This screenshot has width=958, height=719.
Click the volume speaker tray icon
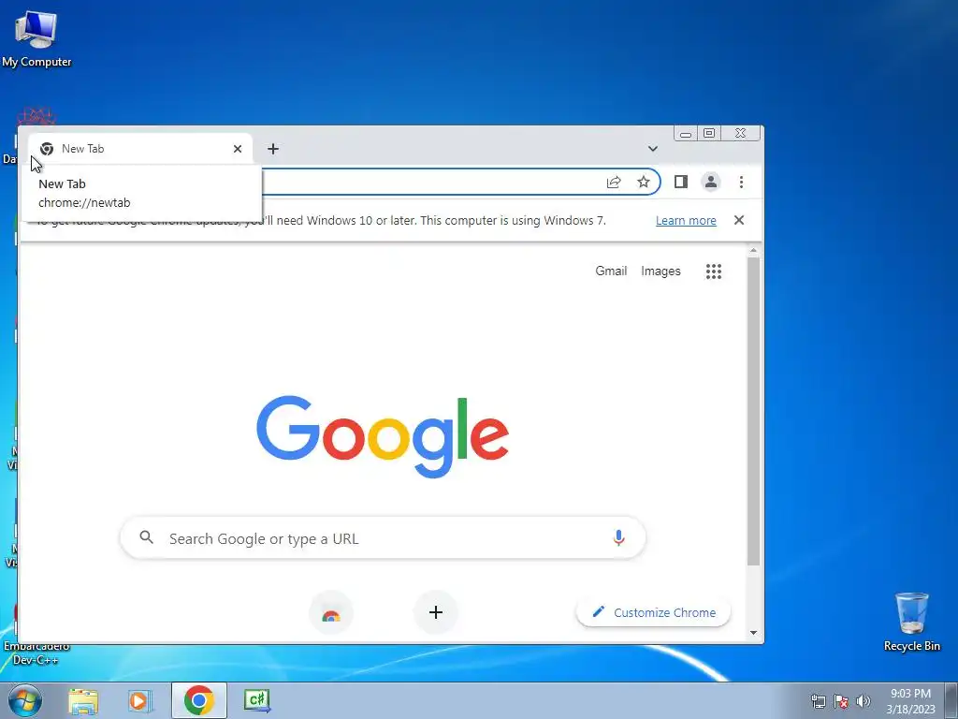pos(864,701)
